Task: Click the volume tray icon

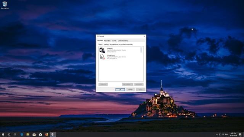Action: point(223,134)
